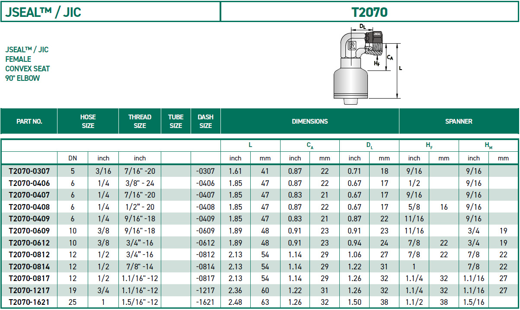Click dash size cell -0406

pyautogui.click(x=205, y=183)
